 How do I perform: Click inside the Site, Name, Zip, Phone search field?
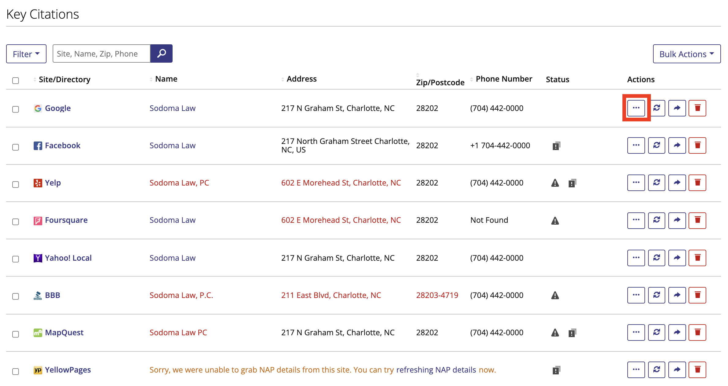pos(101,53)
